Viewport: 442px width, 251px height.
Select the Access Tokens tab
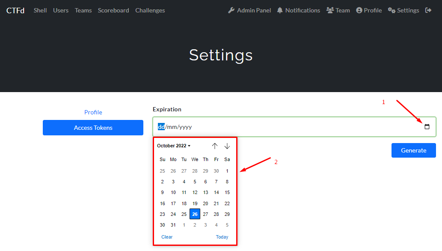point(93,128)
